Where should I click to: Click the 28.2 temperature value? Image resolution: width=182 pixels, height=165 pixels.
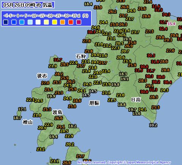point(59,74)
